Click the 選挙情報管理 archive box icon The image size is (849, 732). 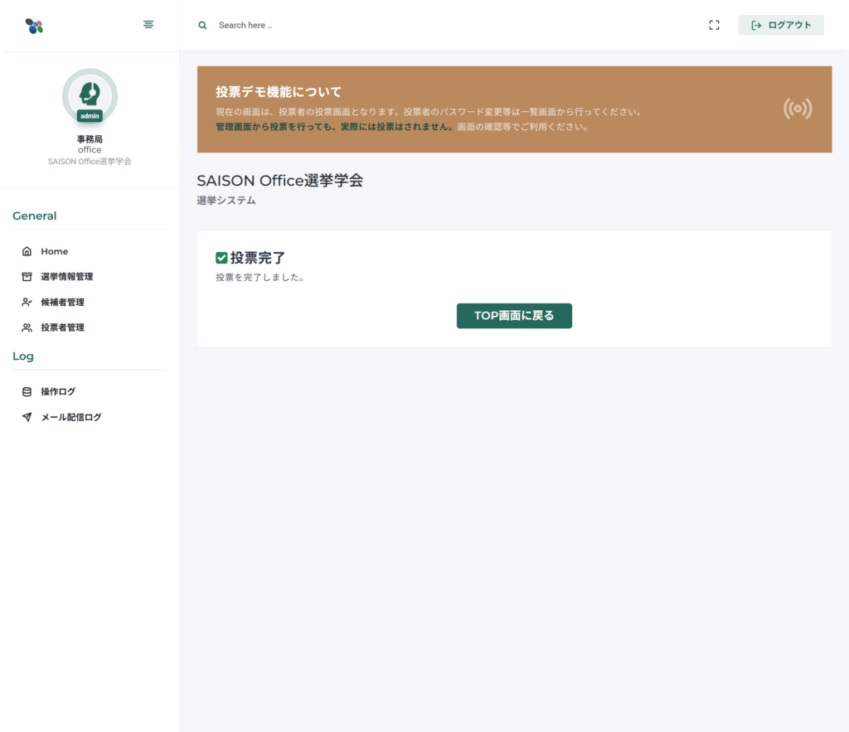point(27,277)
